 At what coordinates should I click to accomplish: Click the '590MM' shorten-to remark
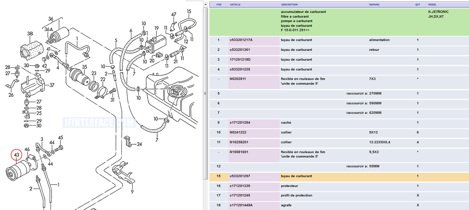click(x=375, y=103)
